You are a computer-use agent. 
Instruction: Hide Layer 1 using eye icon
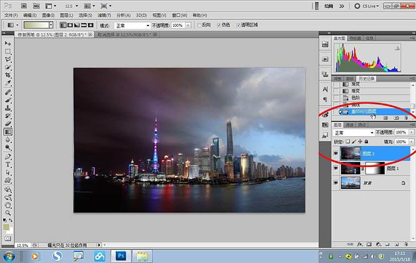[x=336, y=168]
